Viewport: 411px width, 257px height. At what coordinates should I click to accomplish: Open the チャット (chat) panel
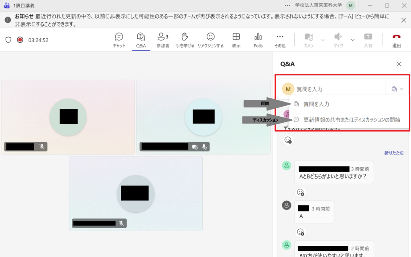click(119, 40)
